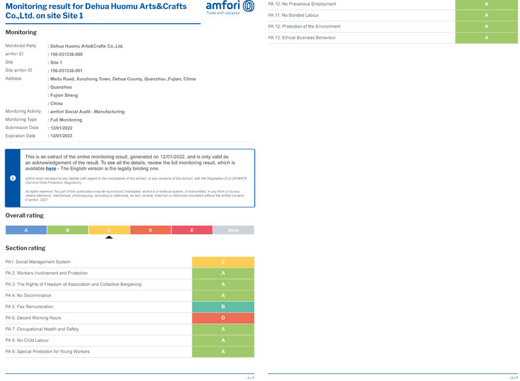Click 'PA 5: Fair Remuneration' label
This screenshot has height=381, width=520.
click(29, 307)
